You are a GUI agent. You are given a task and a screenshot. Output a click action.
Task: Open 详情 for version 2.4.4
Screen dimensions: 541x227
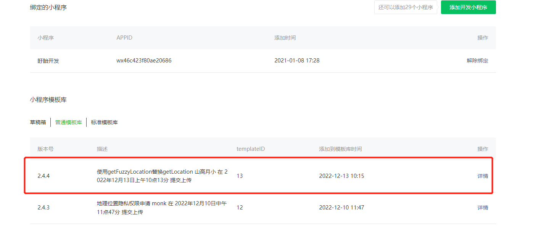point(483,176)
